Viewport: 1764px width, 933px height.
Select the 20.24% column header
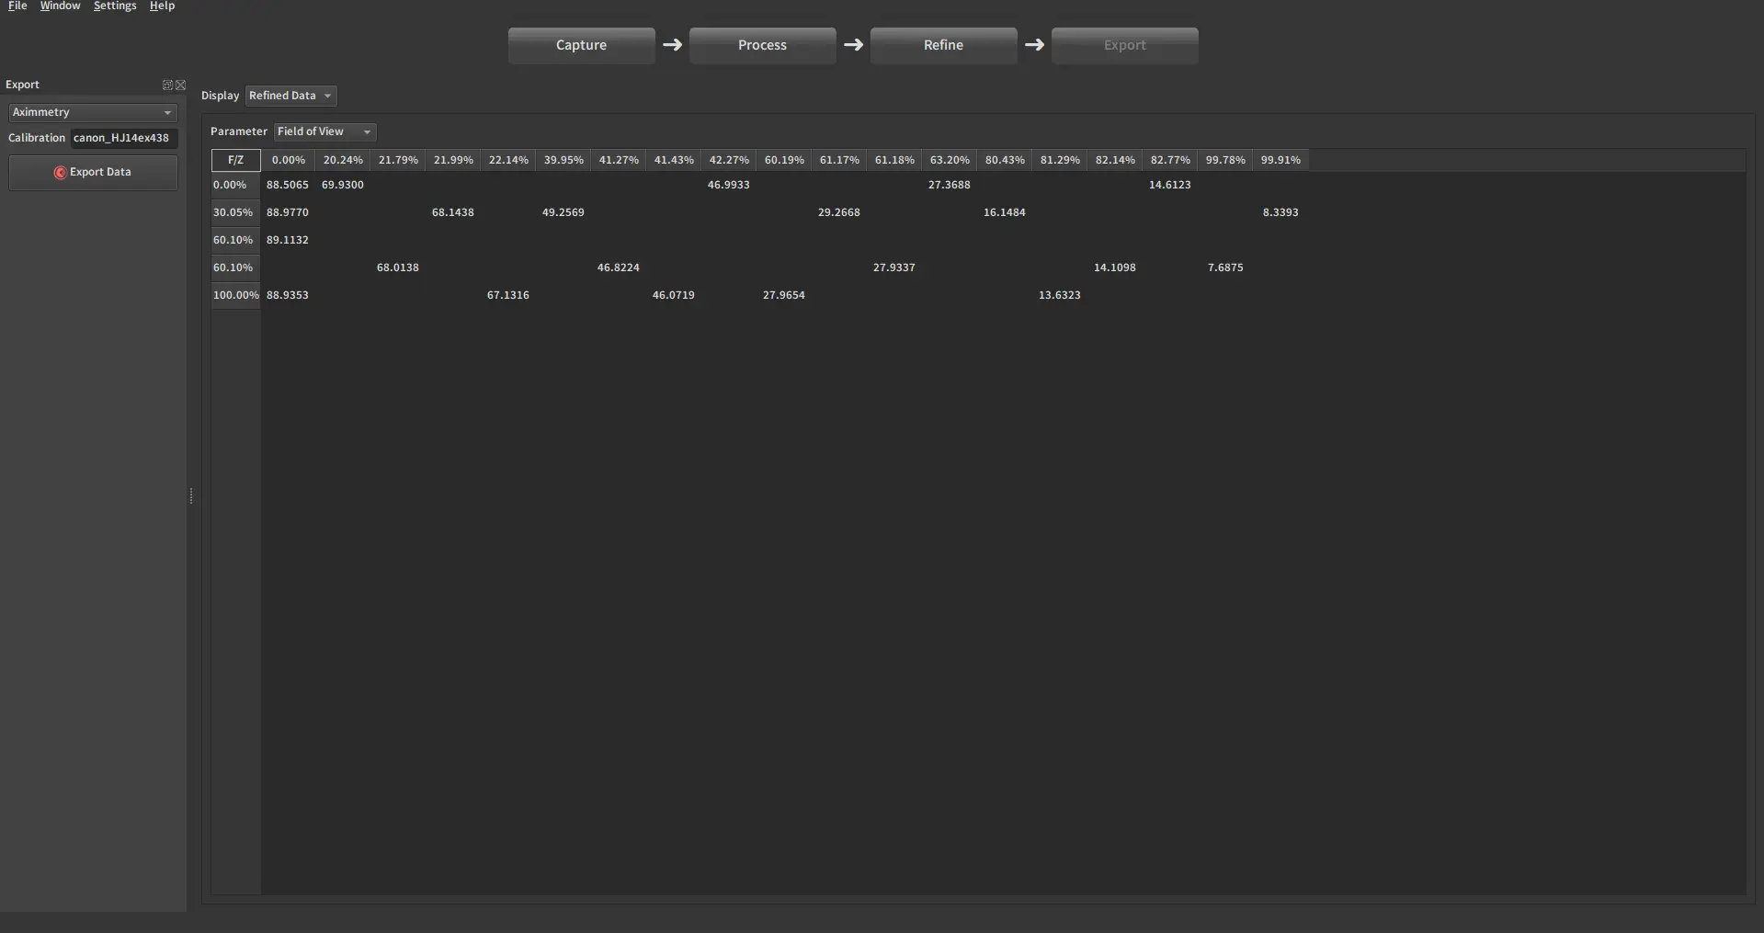point(343,160)
